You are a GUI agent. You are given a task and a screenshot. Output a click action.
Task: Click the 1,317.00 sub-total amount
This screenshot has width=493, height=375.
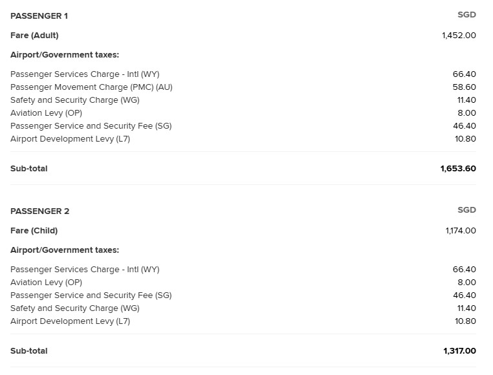(459, 351)
